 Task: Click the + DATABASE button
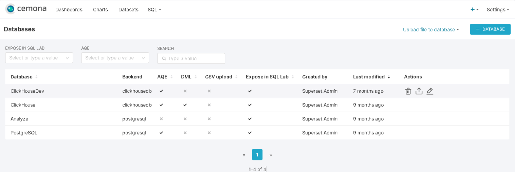click(x=490, y=29)
